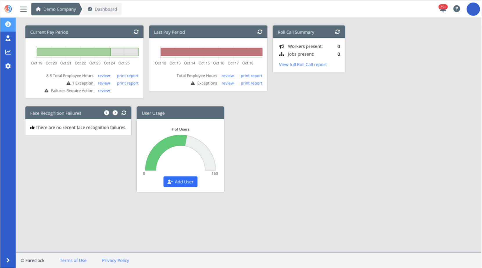This screenshot has width=482, height=268.
Task: Click the Add User button
Action: (180, 182)
